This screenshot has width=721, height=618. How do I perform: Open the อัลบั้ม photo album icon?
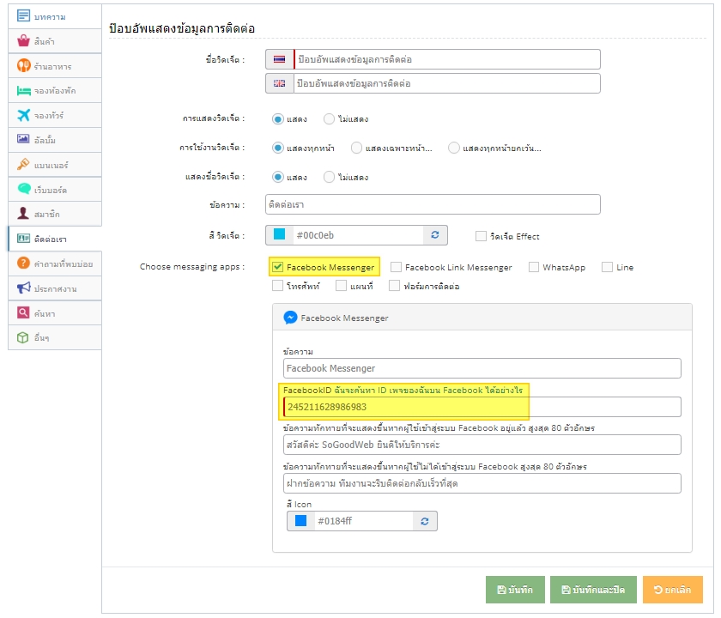(23, 139)
